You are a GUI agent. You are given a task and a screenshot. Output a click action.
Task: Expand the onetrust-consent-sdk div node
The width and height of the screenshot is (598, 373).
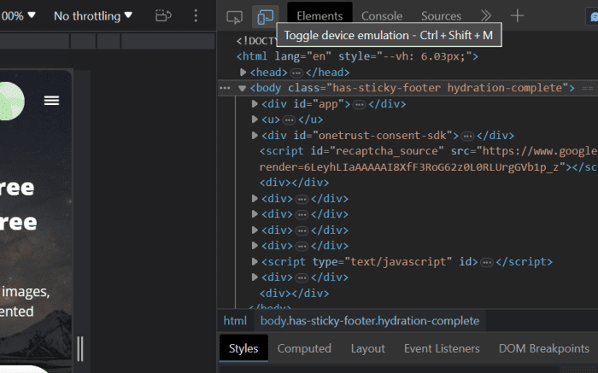pyautogui.click(x=255, y=136)
